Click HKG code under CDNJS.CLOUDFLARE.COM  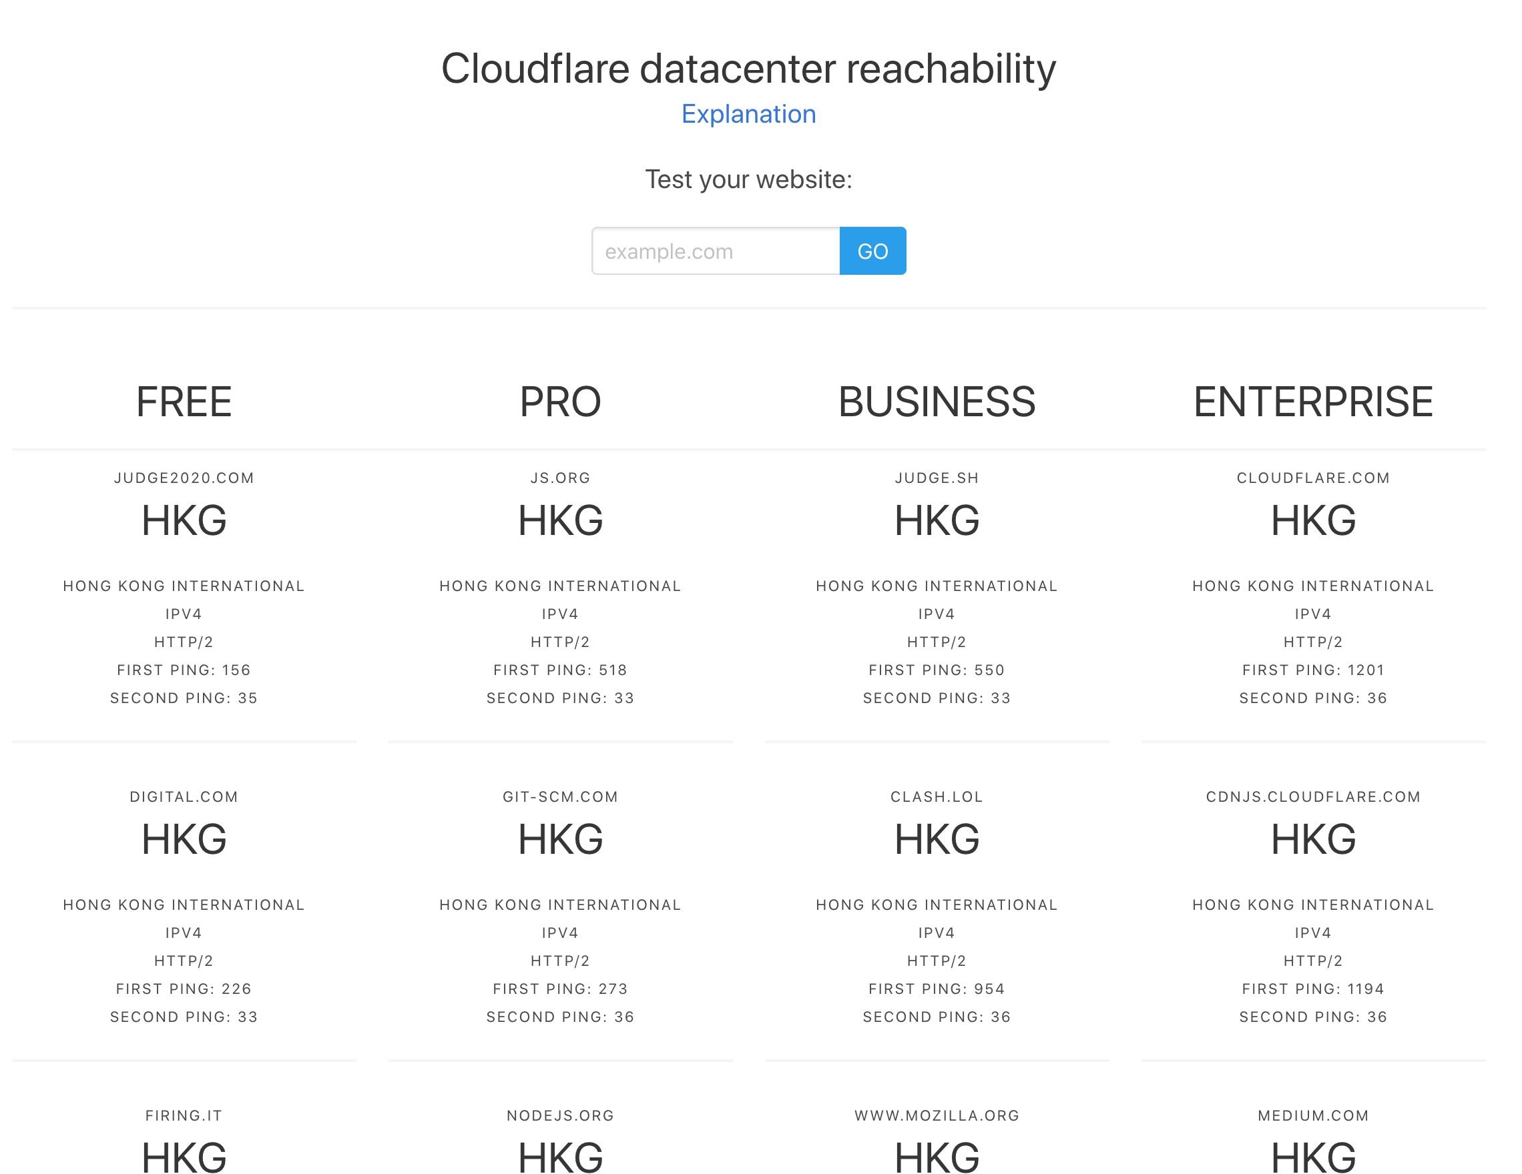click(1314, 840)
